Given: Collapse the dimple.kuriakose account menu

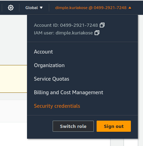Looking at the screenshot, I should click(x=93, y=8).
